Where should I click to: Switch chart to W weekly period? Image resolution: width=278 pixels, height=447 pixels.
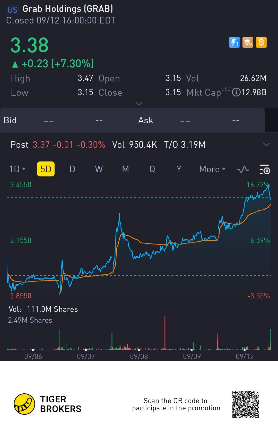click(99, 169)
